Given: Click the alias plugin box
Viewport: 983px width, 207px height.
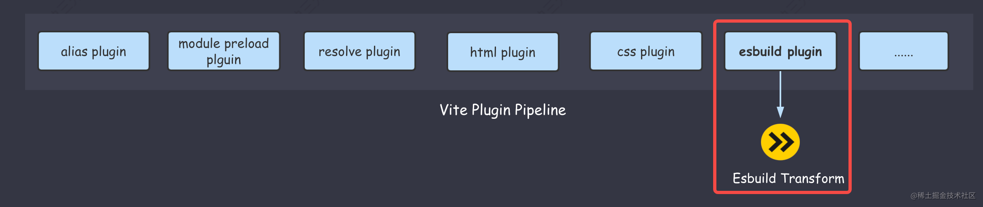Looking at the screenshot, I should point(94,51).
